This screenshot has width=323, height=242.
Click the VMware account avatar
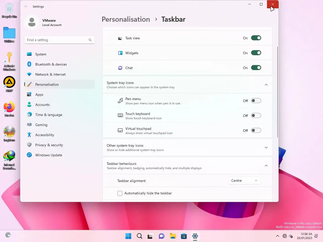click(32, 22)
